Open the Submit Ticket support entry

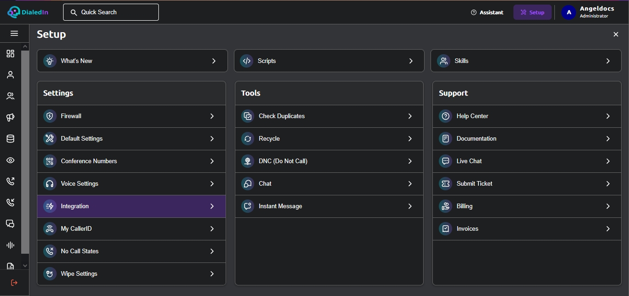click(x=527, y=184)
